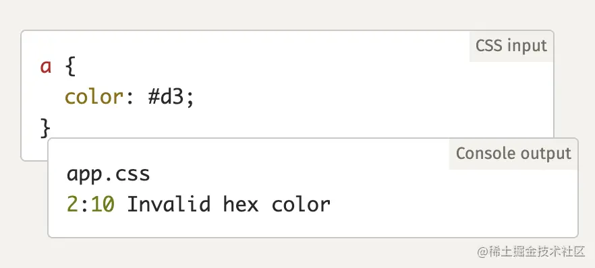Image resolution: width=595 pixels, height=268 pixels.
Task: Click the semicolon ending the declaration
Action: coord(190,100)
